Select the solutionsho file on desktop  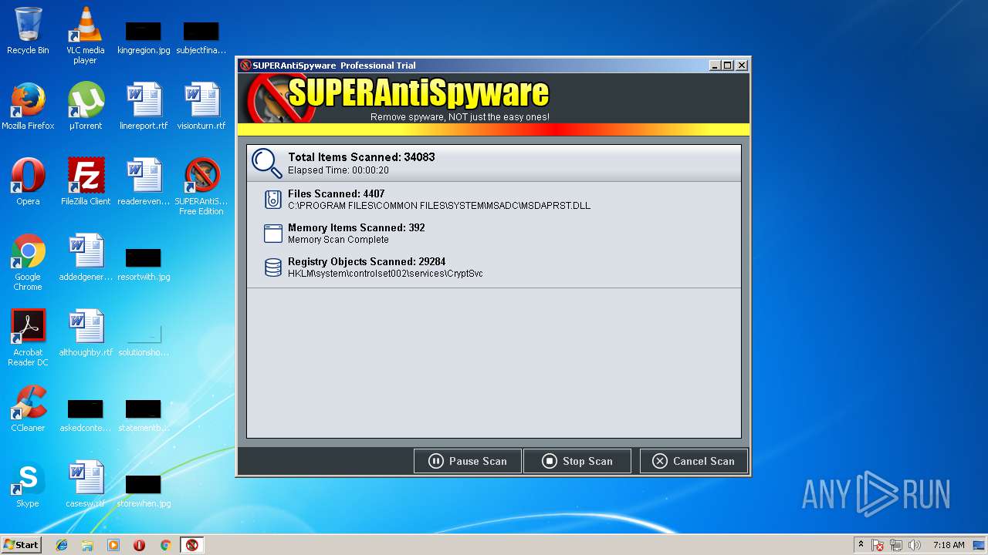click(x=144, y=340)
